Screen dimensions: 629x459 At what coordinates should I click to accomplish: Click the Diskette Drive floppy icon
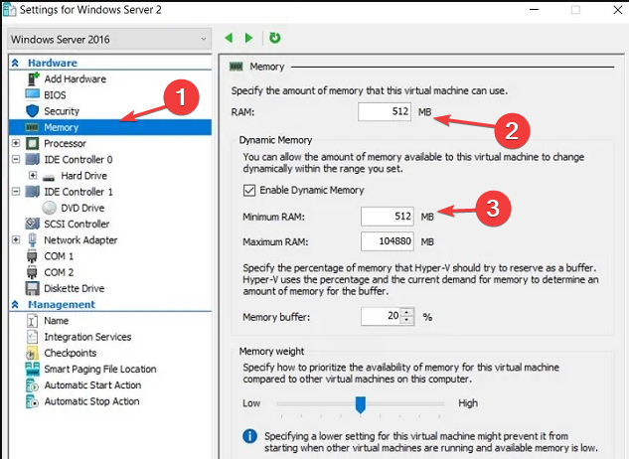[x=33, y=288]
